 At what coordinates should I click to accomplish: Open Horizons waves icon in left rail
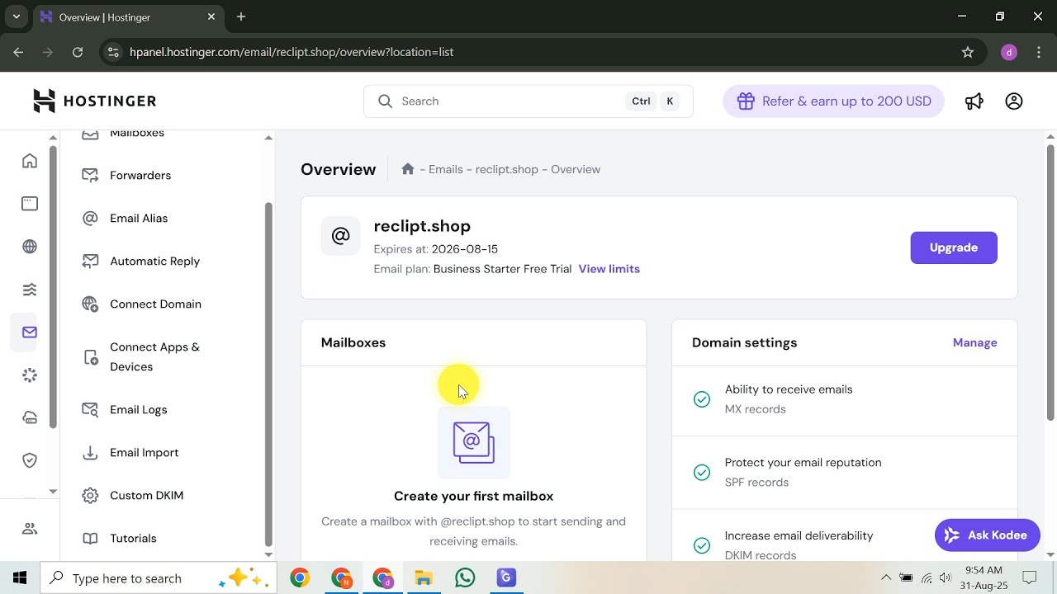[30, 290]
